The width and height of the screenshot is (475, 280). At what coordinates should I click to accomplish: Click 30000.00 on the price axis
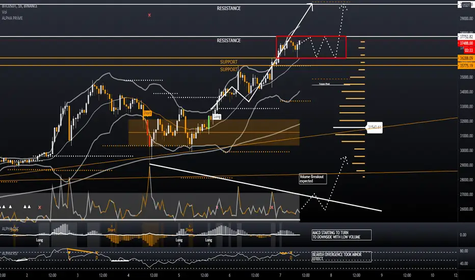[466, 151]
